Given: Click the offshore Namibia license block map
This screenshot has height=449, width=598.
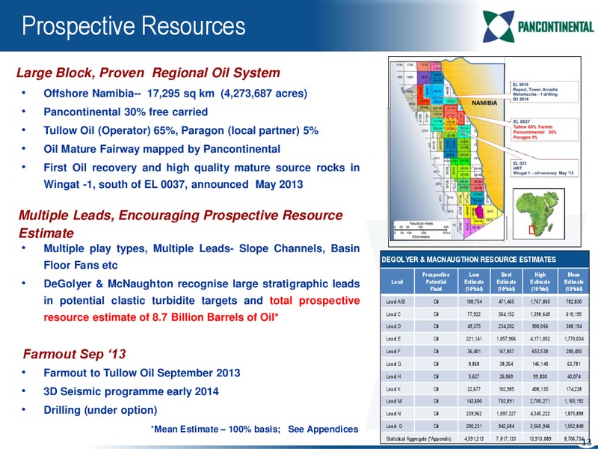Looking at the screenshot, I should click(x=446, y=150).
